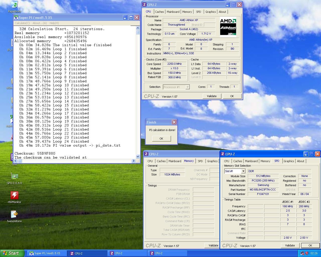This screenshot has height=257, width=321.
Task: Click the Serial Number F1047101 value
Action: (x=263, y=194)
